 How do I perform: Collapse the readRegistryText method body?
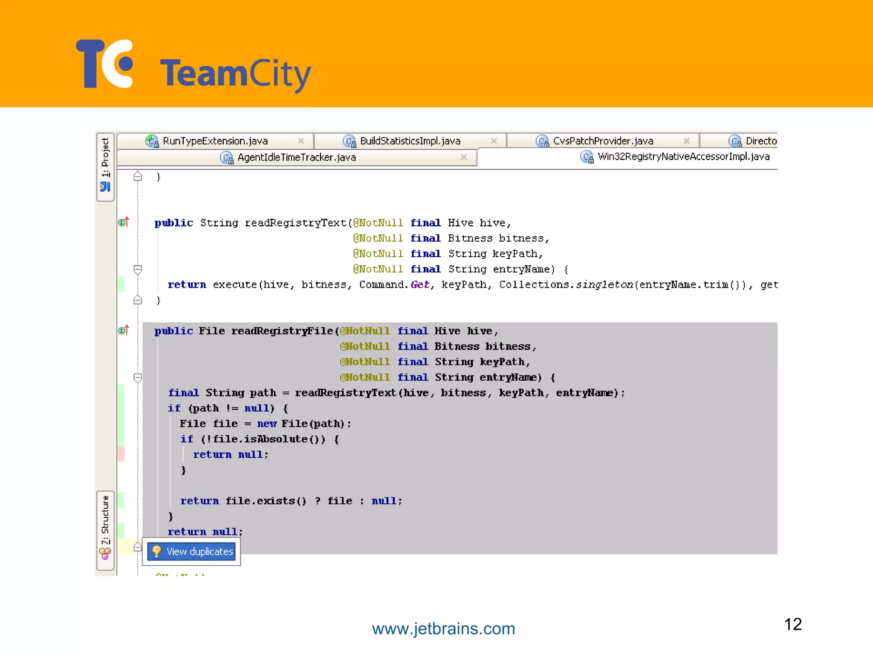pyautogui.click(x=138, y=269)
